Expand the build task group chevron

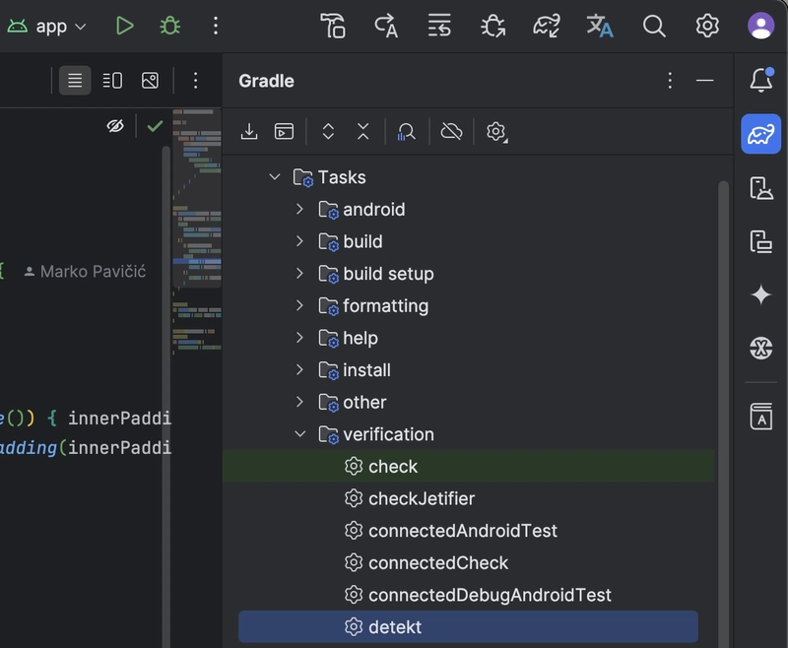[299, 241]
